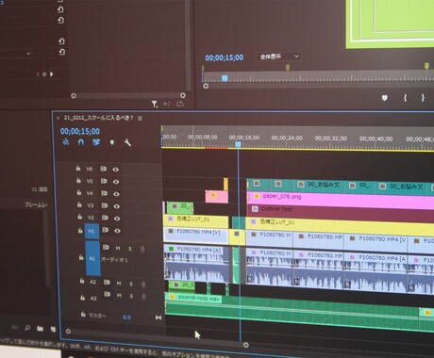Solo the A3 audio track
Screen dimensions: 434x358
pyautogui.click(x=131, y=296)
